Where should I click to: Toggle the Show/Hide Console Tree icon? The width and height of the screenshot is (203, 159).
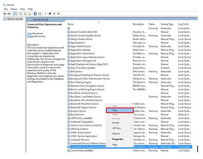click(x=15, y=14)
